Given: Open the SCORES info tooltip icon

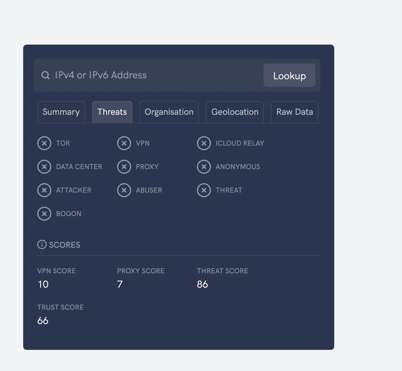Looking at the screenshot, I should (x=41, y=244).
